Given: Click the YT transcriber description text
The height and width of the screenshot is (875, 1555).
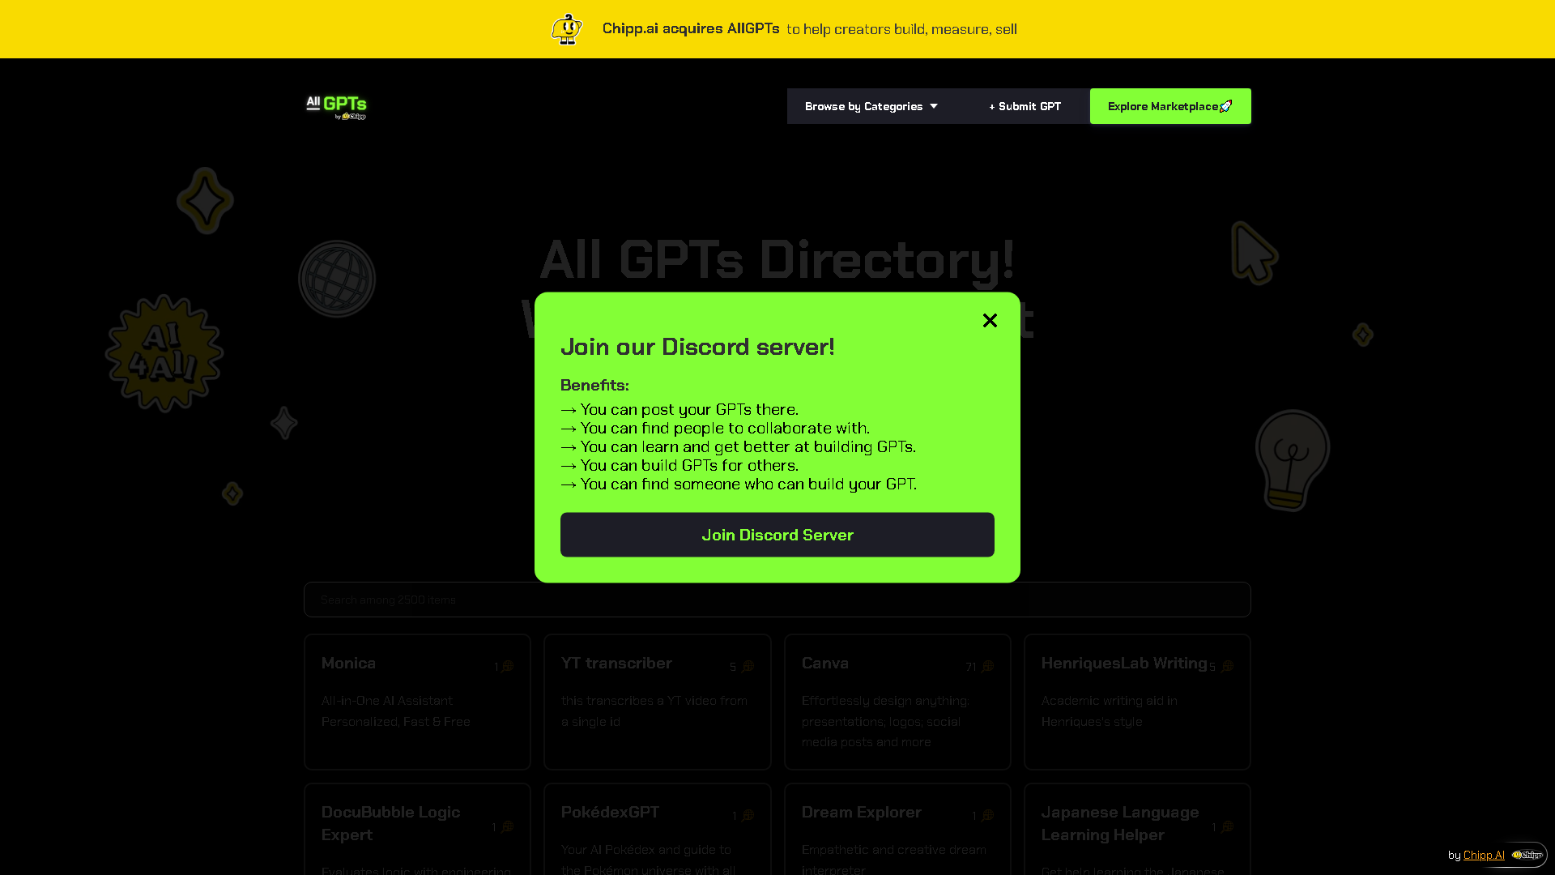Looking at the screenshot, I should [654, 711].
